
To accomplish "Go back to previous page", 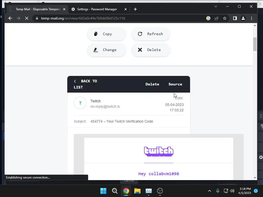I will [x=10, y=18].
